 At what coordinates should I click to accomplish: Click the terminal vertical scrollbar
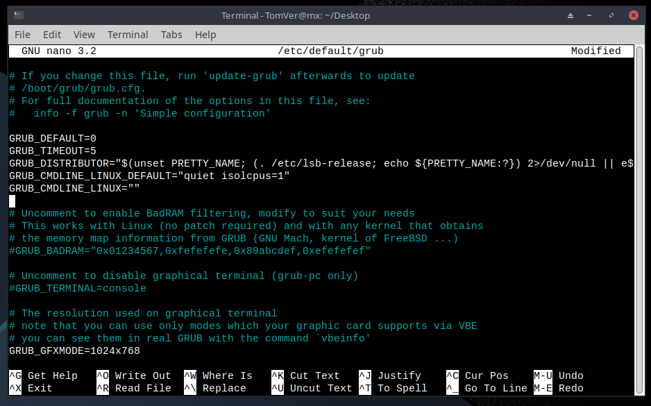[639, 220]
